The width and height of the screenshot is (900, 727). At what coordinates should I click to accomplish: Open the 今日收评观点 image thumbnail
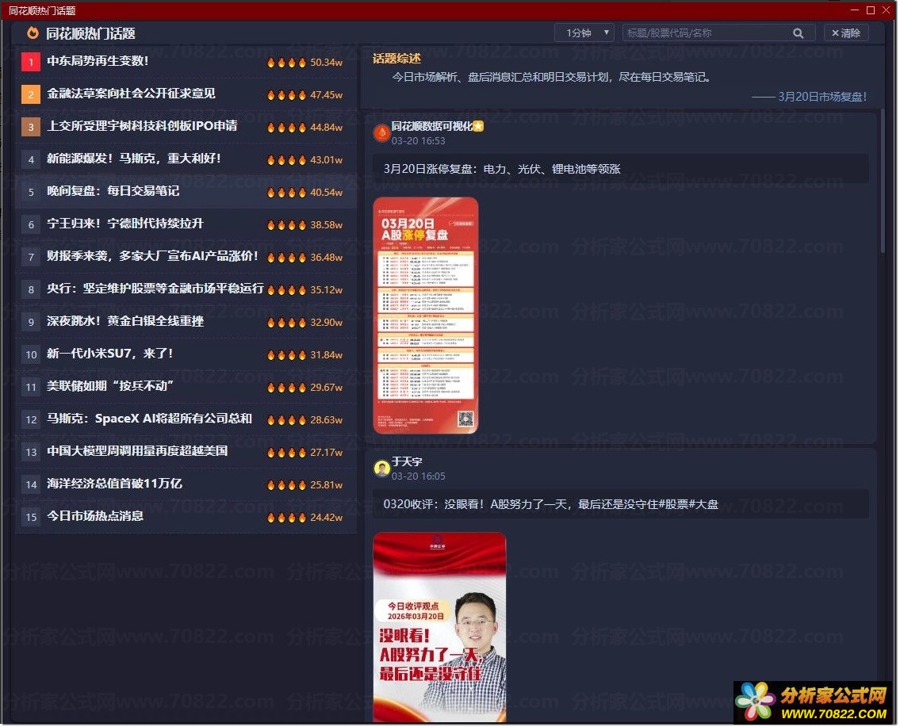pos(440,629)
